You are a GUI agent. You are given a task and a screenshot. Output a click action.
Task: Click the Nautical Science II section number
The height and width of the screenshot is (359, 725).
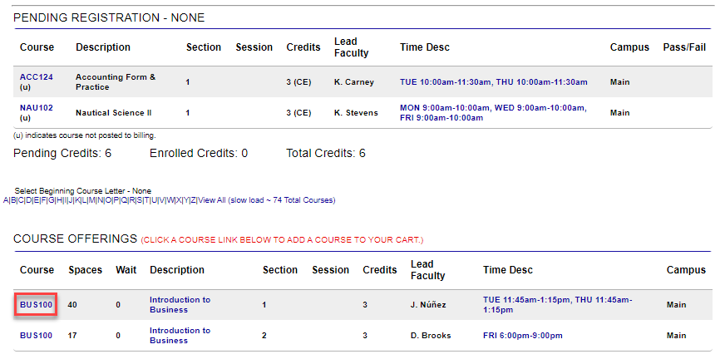click(188, 112)
